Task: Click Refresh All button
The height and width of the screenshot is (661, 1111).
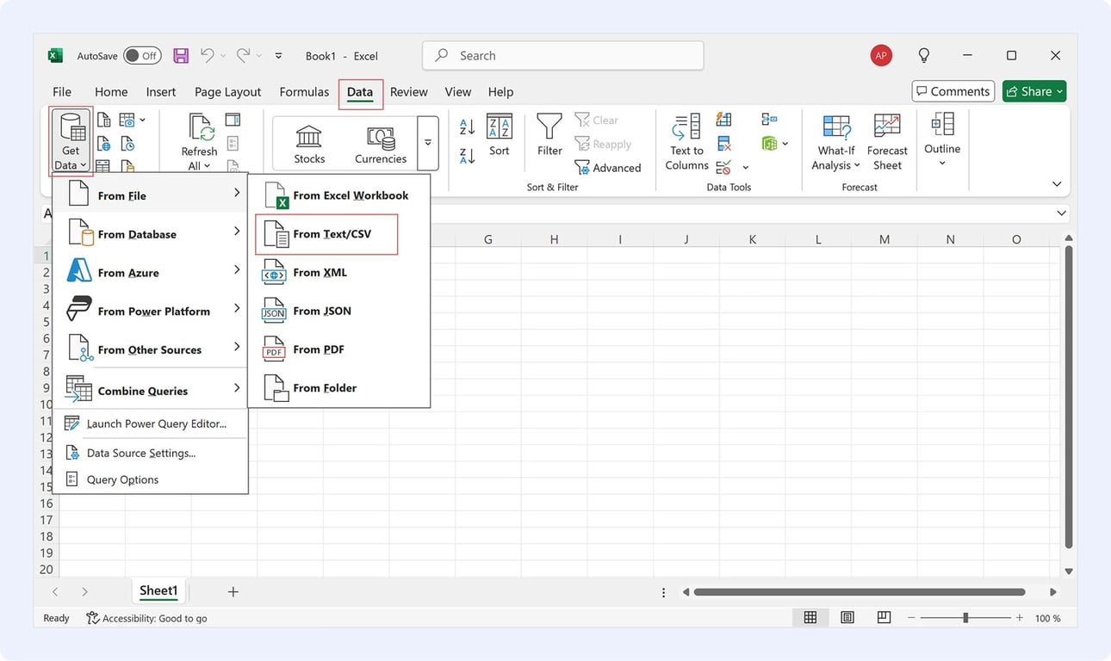Action: [199, 141]
